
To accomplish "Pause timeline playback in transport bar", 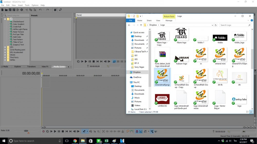I will pos(59,131).
